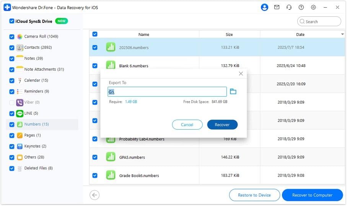This screenshot has width=347, height=206.
Task: Browse for export folder icon
Action: point(233,91)
